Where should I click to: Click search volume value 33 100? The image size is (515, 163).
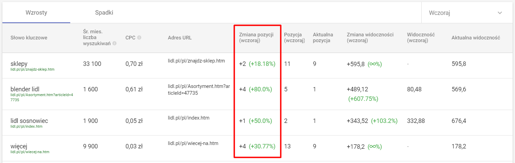tap(92, 64)
